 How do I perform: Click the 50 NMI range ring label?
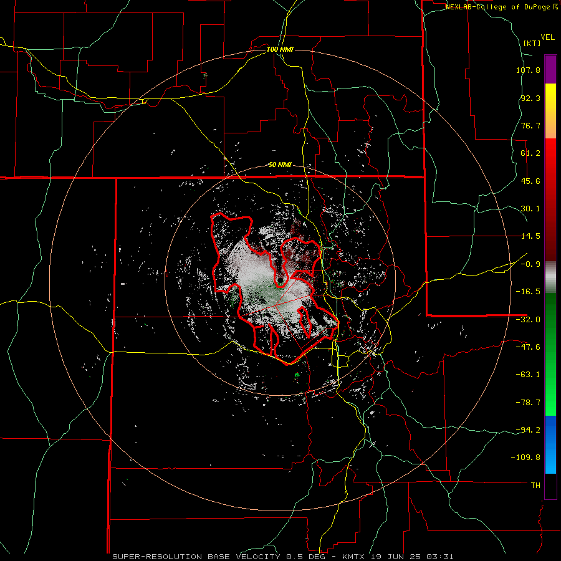pos(280,165)
